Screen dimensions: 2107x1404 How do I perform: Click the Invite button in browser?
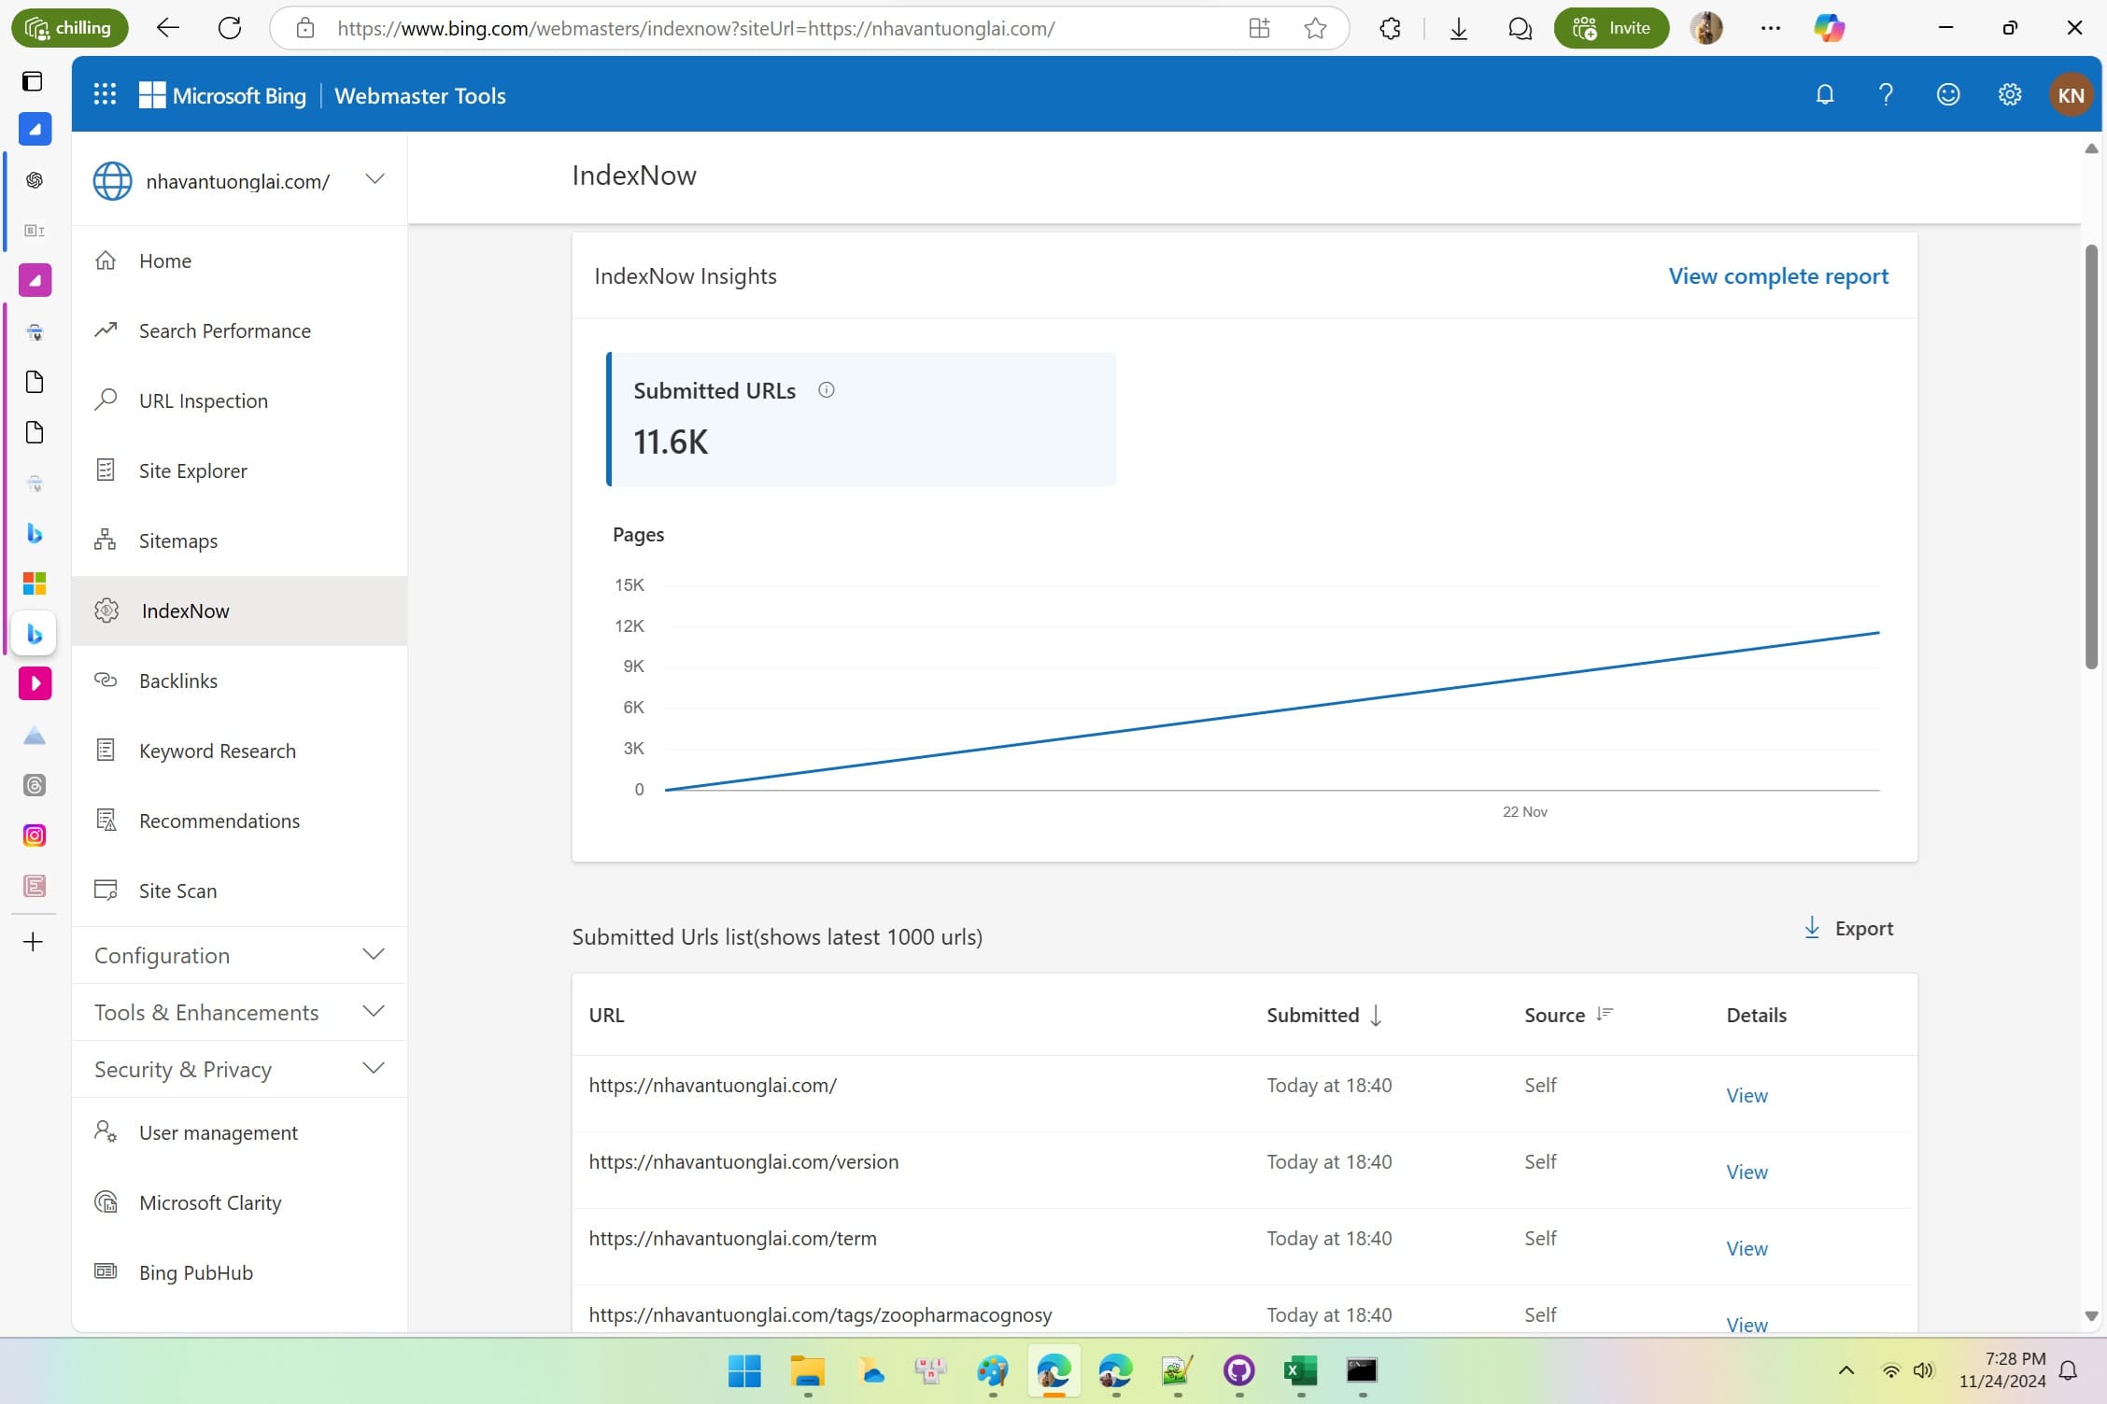[x=1611, y=28]
